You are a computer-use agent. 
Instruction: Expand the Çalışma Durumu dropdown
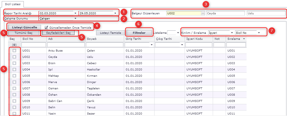(75, 19)
